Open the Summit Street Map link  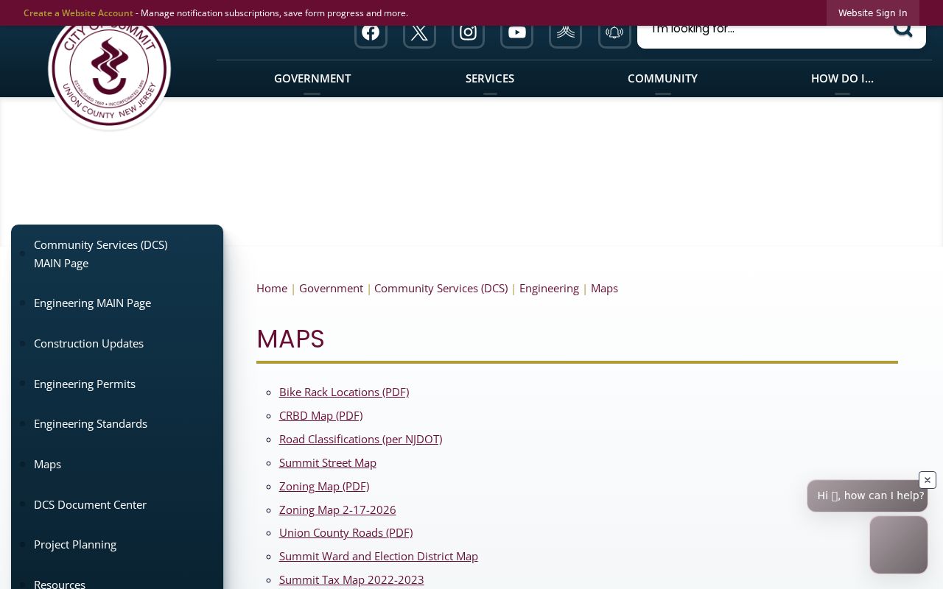(328, 463)
